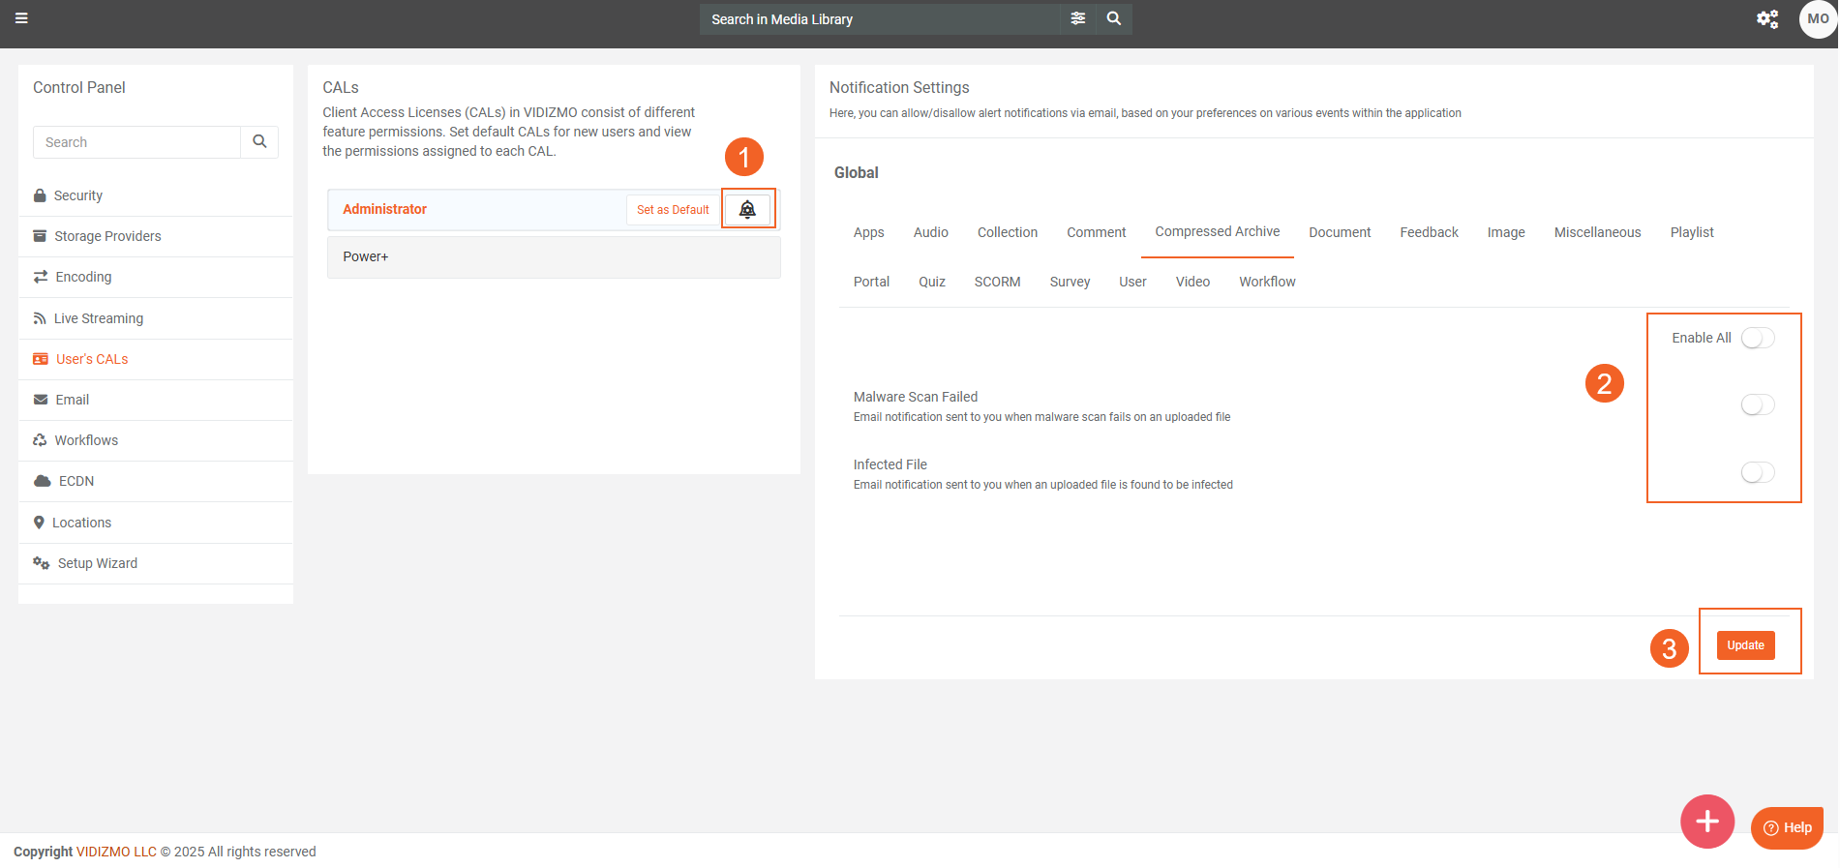This screenshot has height=868, width=1840.
Task: Focus the Control Panel search field
Action: pyautogui.click(x=136, y=142)
